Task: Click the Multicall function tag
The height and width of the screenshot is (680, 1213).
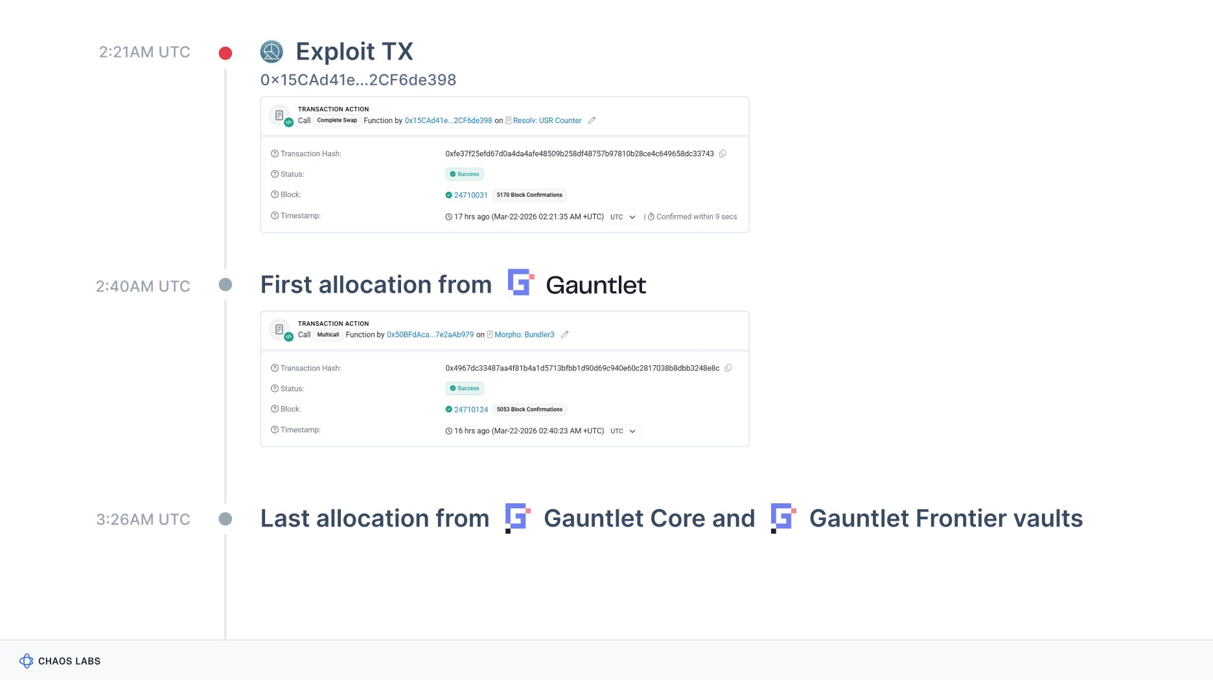Action: 328,335
